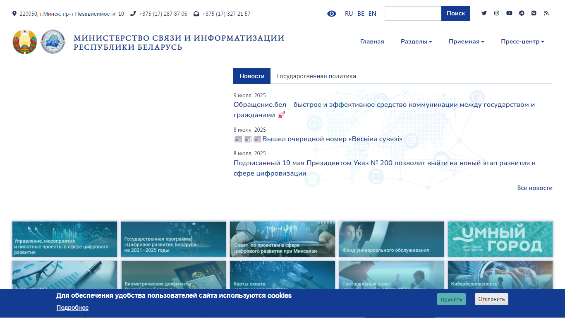The width and height of the screenshot is (565, 318).
Task: Open the Instagram social media icon
Action: coord(496,13)
